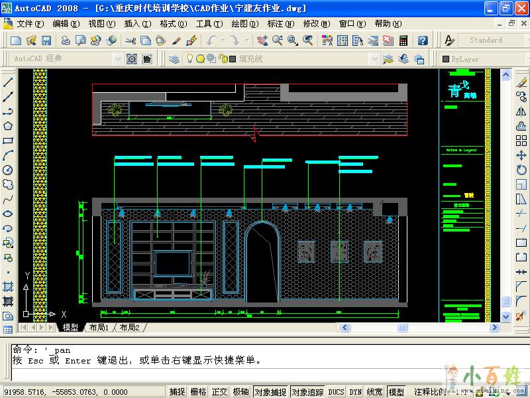Select the Polygon drawing tool
The image size is (530, 398).
pos(8,126)
